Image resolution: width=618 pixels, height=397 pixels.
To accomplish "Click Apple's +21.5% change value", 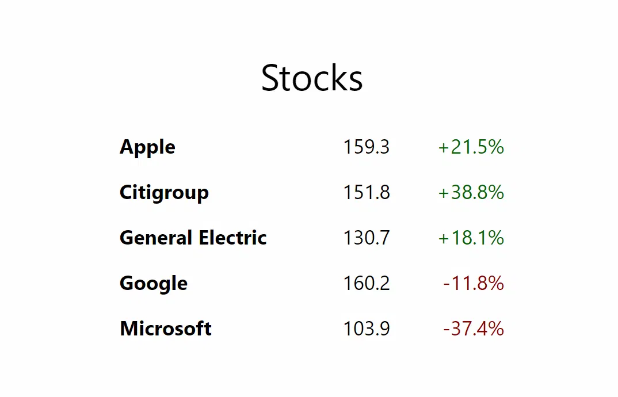I will click(x=471, y=147).
